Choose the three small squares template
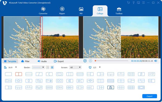 (x=49, y=88)
